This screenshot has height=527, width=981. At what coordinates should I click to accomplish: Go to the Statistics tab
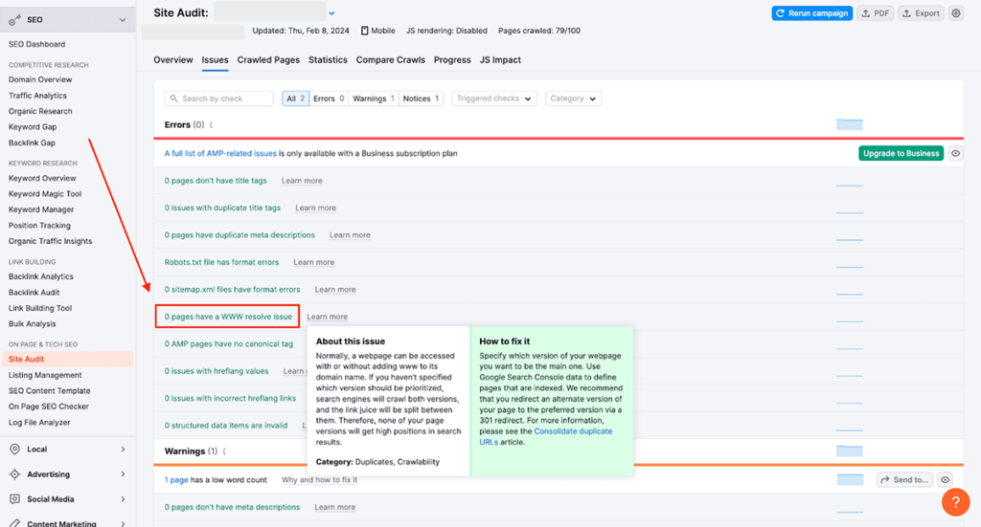(328, 60)
